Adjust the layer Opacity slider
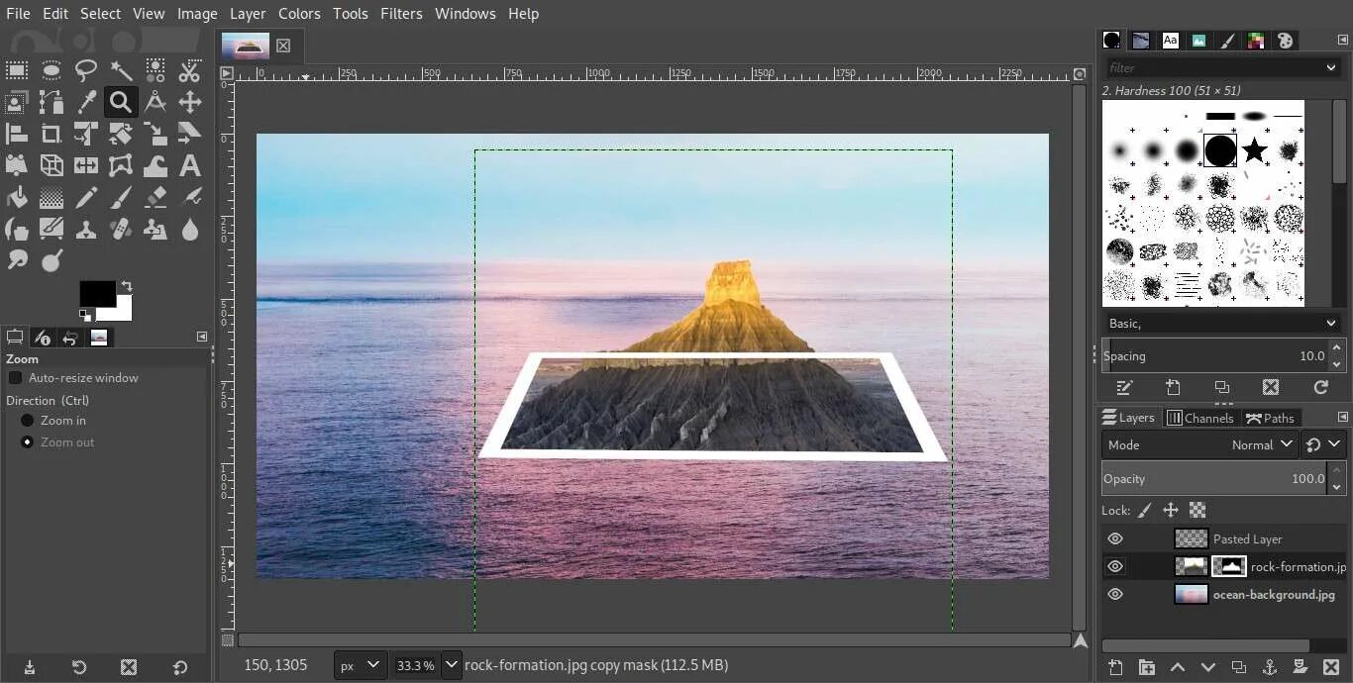1353x683 pixels. click(x=1215, y=479)
